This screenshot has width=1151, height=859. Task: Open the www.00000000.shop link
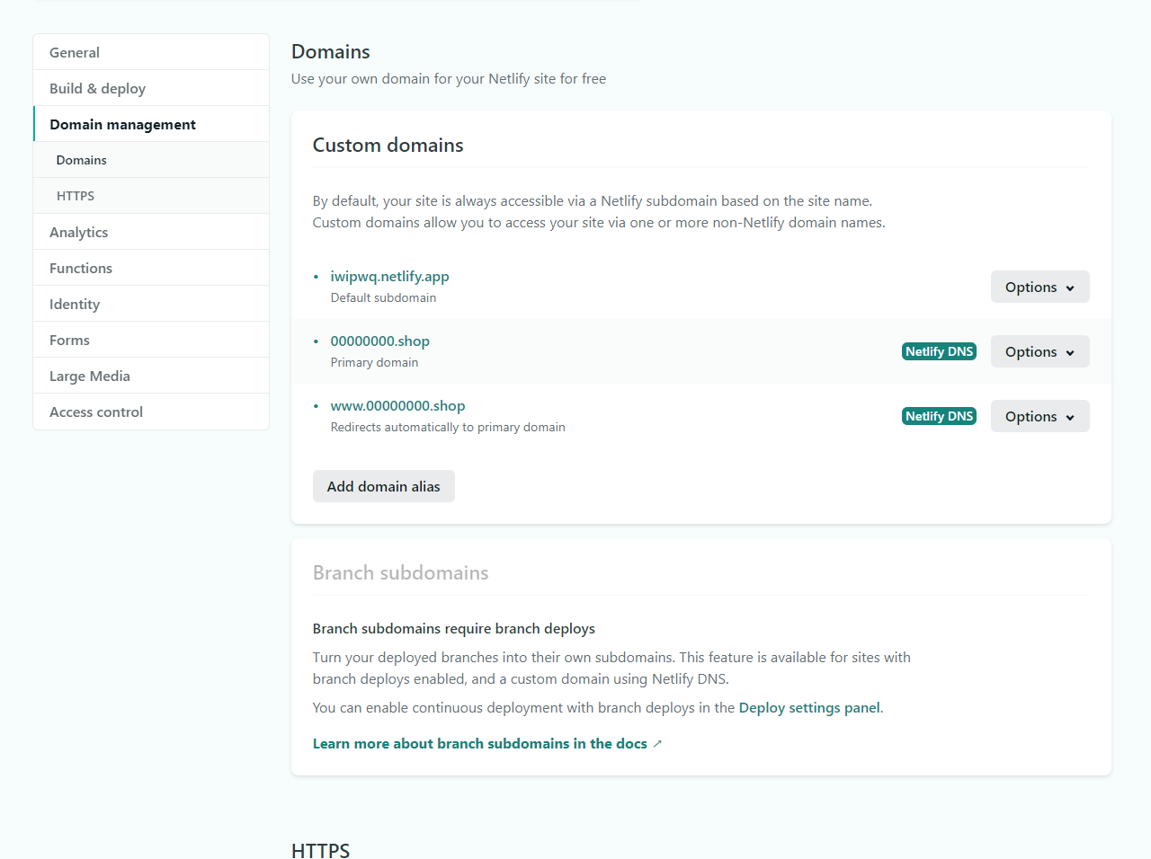397,406
